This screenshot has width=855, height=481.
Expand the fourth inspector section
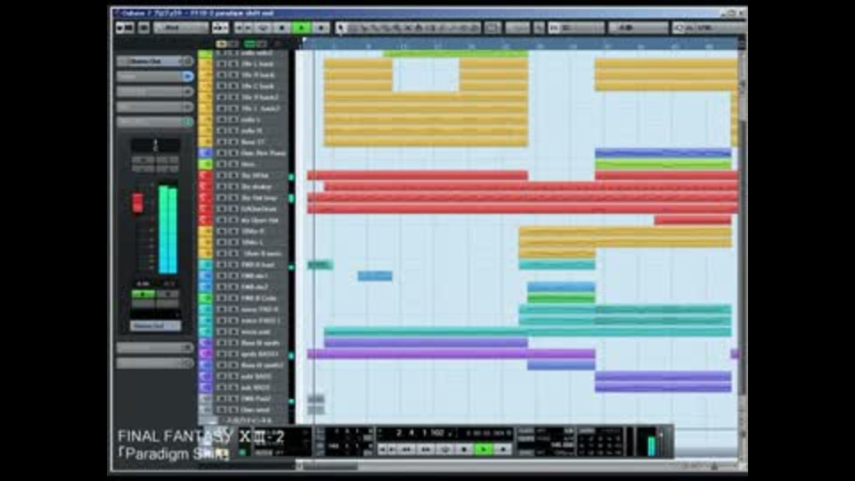(155, 107)
